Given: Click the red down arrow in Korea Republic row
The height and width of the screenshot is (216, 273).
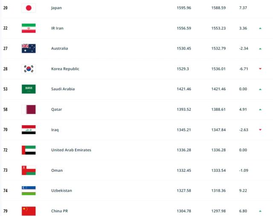Looking at the screenshot, I should point(260,69).
